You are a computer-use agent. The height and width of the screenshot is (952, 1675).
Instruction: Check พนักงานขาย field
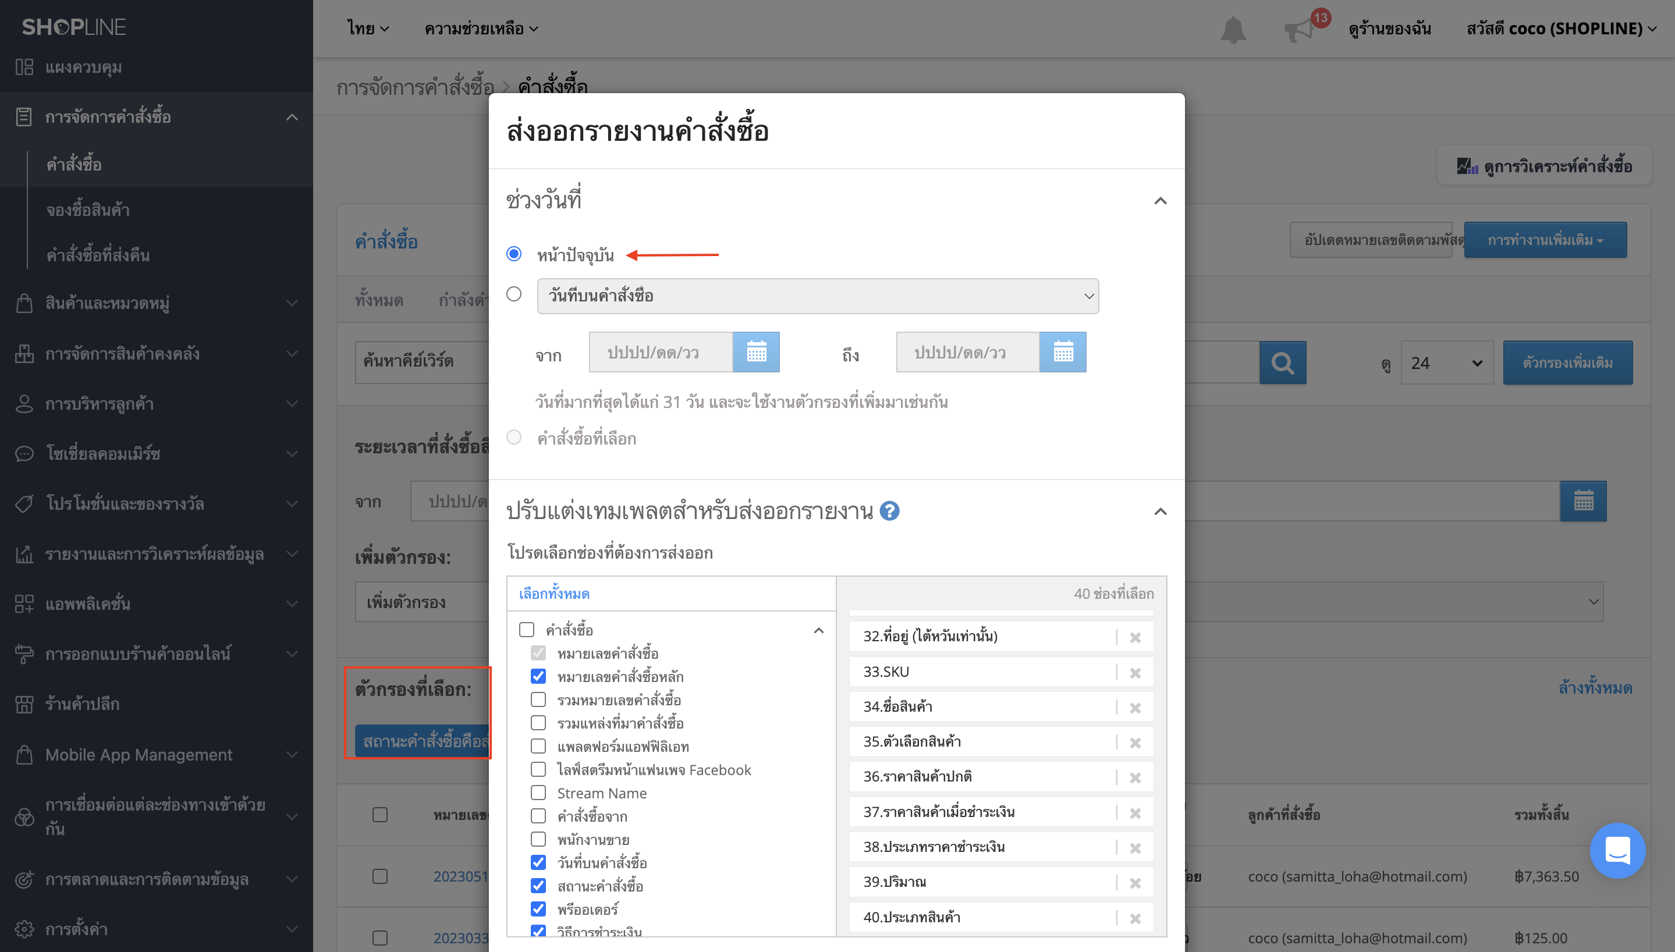tap(538, 839)
